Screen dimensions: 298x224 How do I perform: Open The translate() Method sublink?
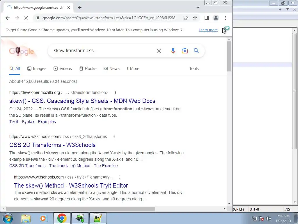coord(70,166)
